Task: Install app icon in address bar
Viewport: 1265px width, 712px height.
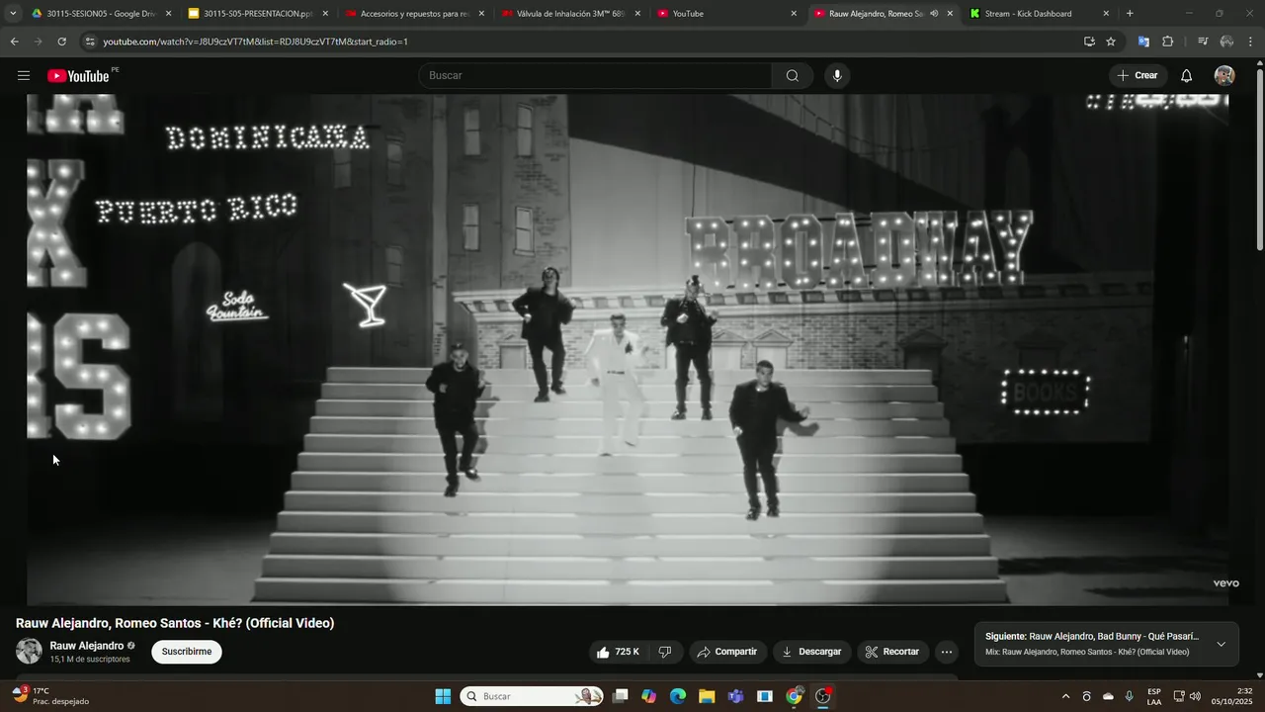Action: (x=1089, y=42)
